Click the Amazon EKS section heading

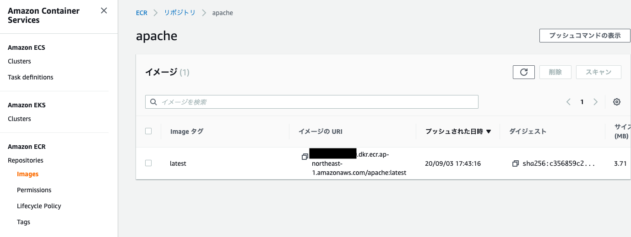(x=27, y=105)
